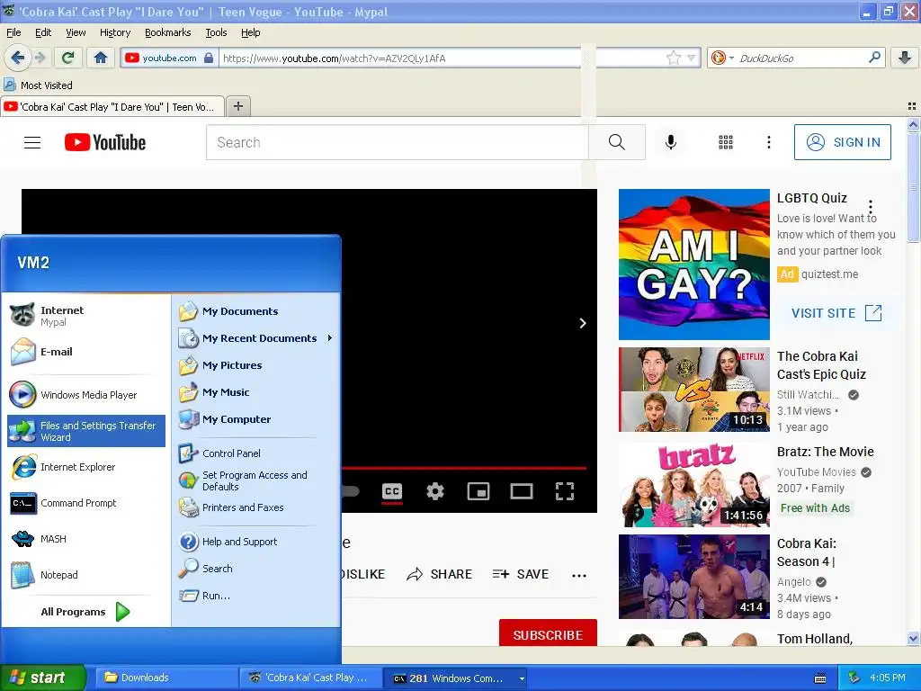
Task: Bookmark this page with the star icon
Action: (674, 58)
